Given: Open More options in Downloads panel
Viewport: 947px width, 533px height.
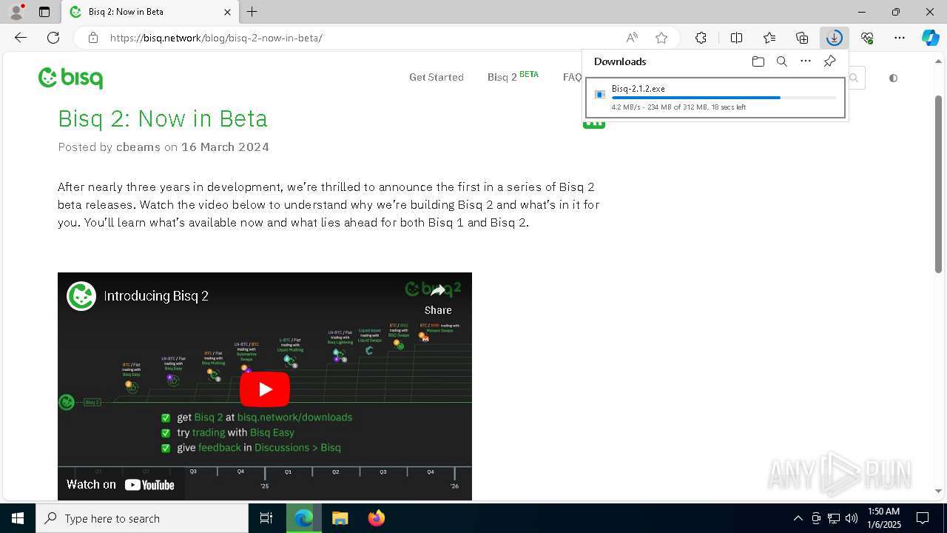Looking at the screenshot, I should tap(806, 61).
